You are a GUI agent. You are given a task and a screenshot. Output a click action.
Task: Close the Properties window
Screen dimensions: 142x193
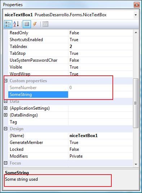pos(137,5)
